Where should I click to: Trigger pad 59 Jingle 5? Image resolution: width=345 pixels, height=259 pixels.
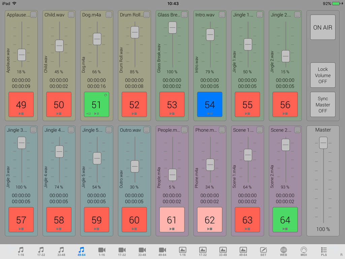97,220
